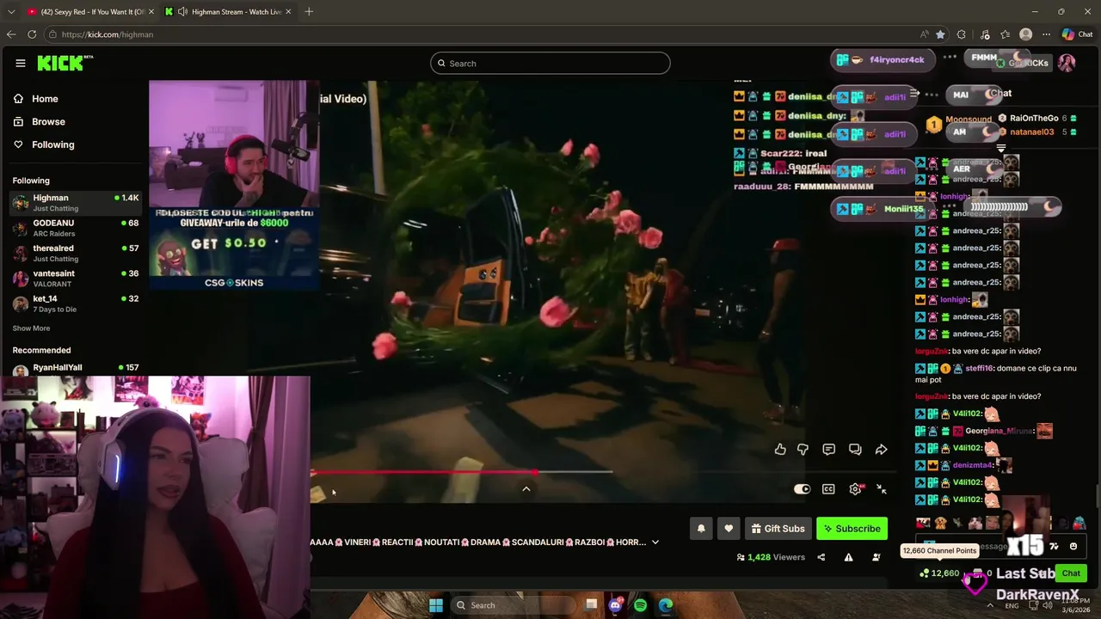Image resolution: width=1101 pixels, height=619 pixels.
Task: Share the embedded video
Action: (882, 450)
